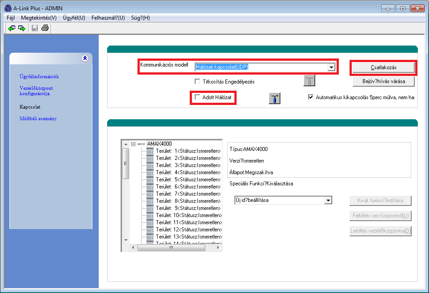Open the Felhasznál?(U) menu
Image resolution: width=429 pixels, height=293 pixels.
(108, 18)
